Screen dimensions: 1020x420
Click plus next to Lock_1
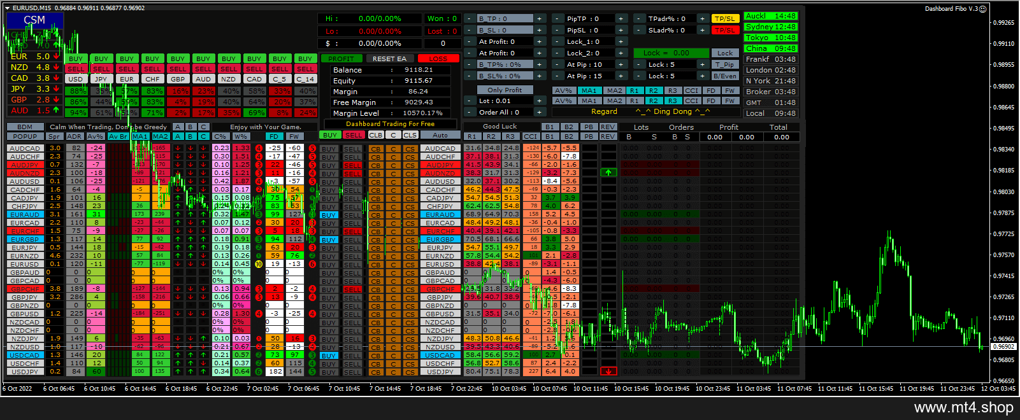click(x=621, y=41)
